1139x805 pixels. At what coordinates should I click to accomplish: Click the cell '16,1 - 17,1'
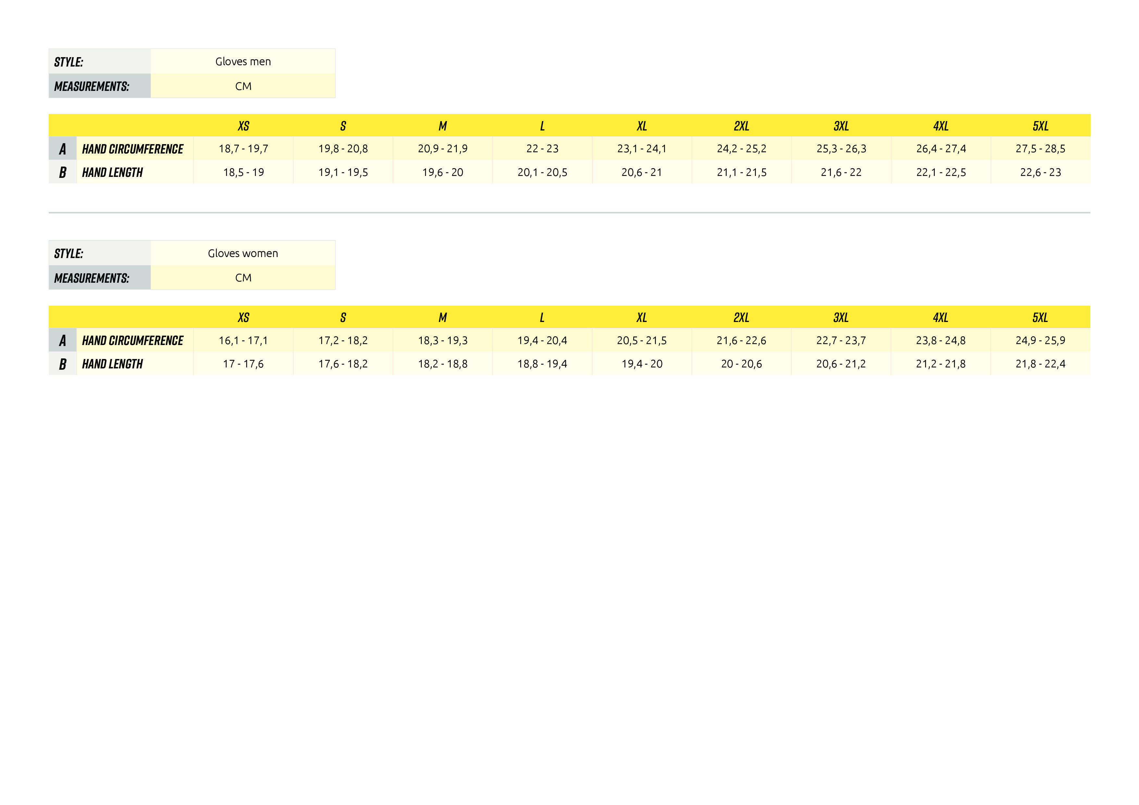[x=244, y=340]
